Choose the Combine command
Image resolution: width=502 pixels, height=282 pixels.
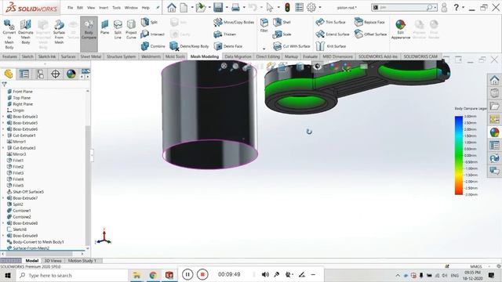pos(153,46)
